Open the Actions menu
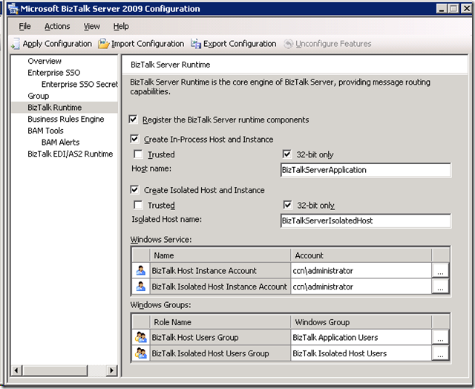 [57, 27]
